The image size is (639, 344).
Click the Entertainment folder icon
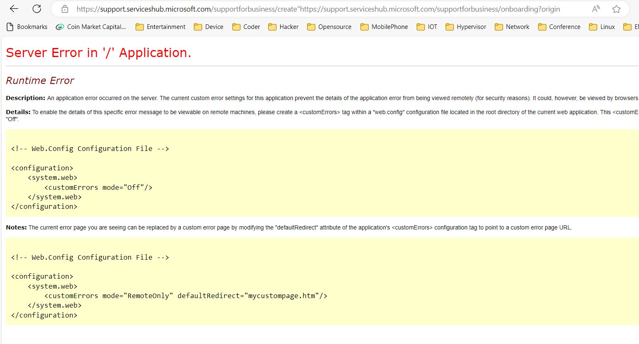coord(140,27)
